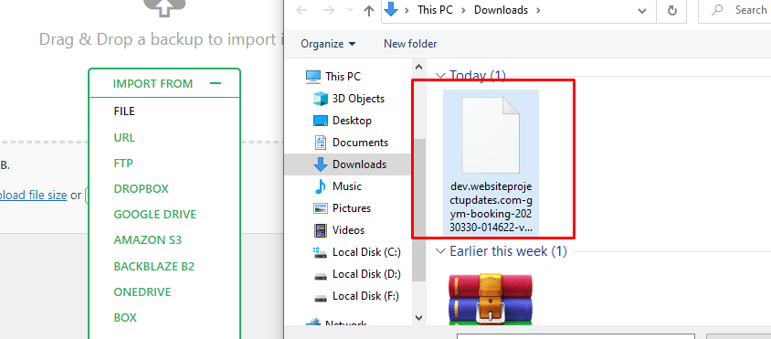Choose DROPBOX import option
Screen dimensions: 771x339
141,189
